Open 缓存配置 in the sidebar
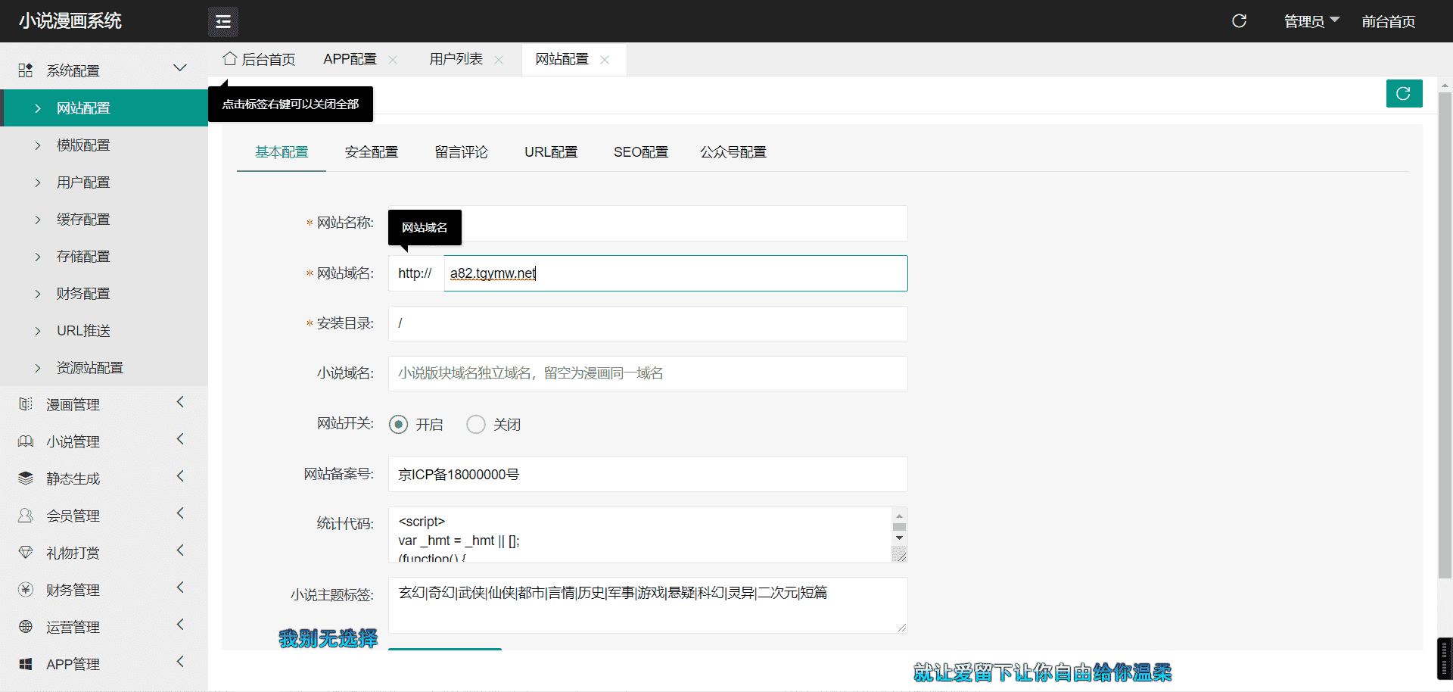The width and height of the screenshot is (1453, 692). [x=83, y=220]
